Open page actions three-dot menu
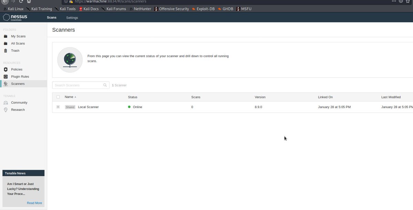 [394, 1]
